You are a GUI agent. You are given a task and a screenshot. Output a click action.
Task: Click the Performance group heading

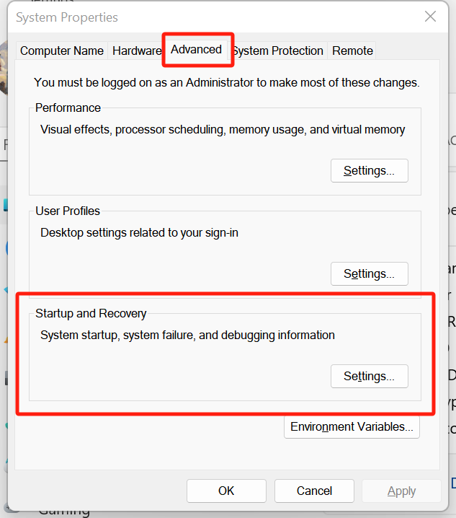click(x=68, y=108)
